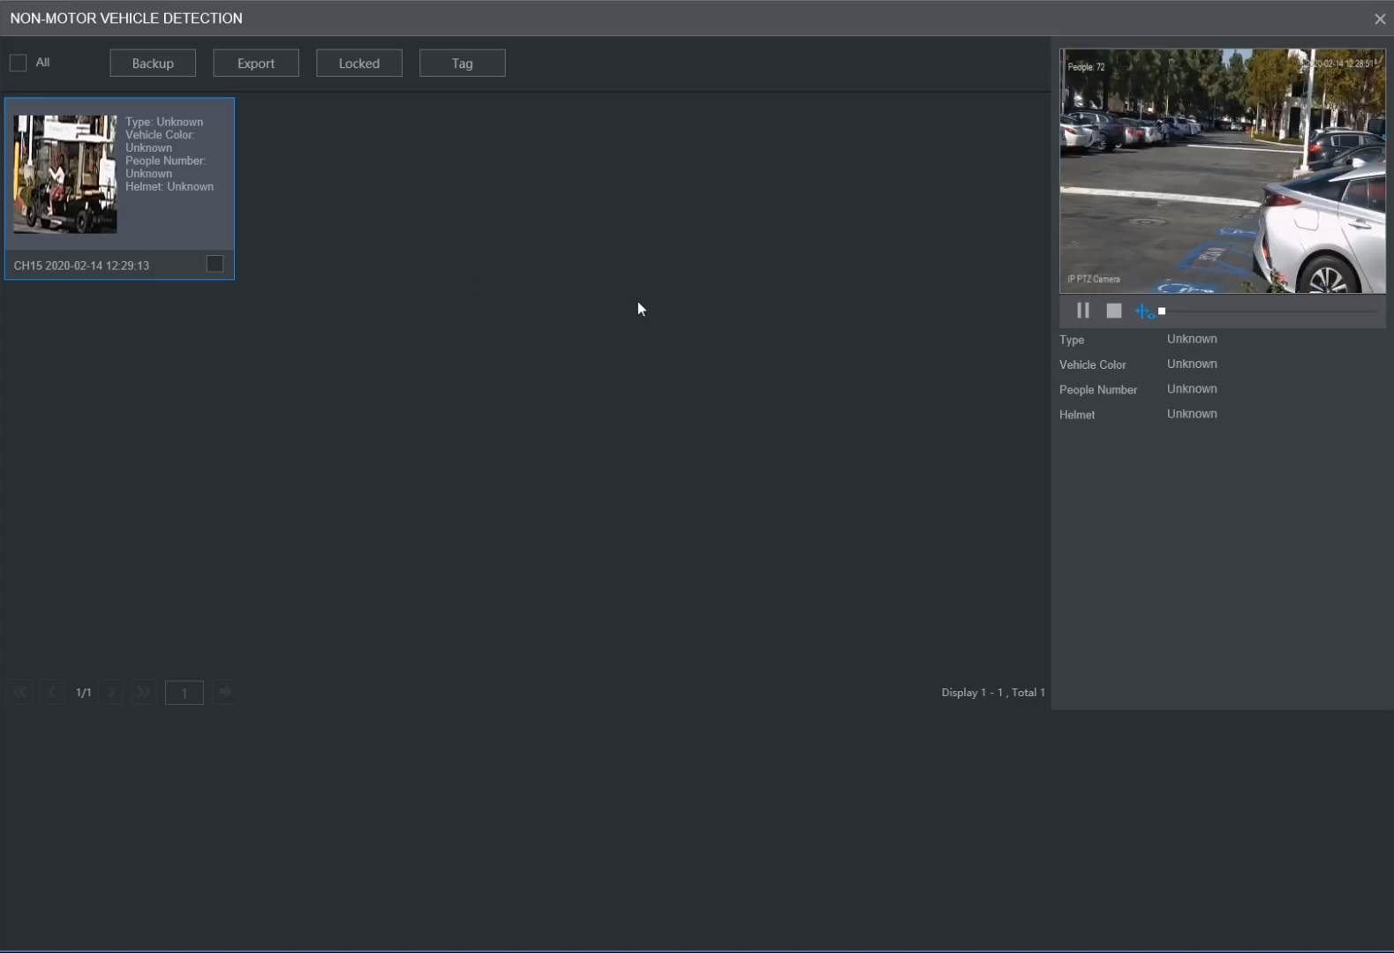
Task: Select the CH15 2020-02-14 12:29:13 record label
Action: (x=81, y=266)
